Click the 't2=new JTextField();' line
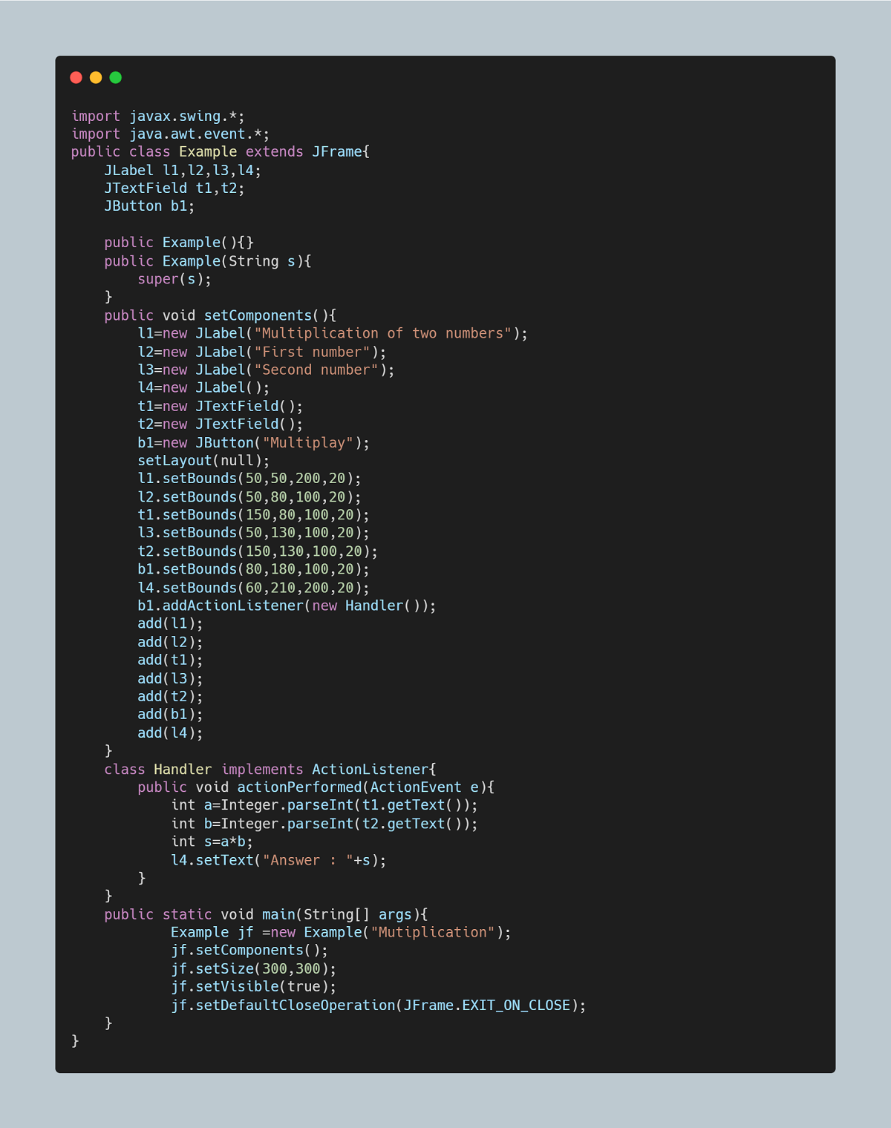This screenshot has width=891, height=1128. (x=221, y=424)
